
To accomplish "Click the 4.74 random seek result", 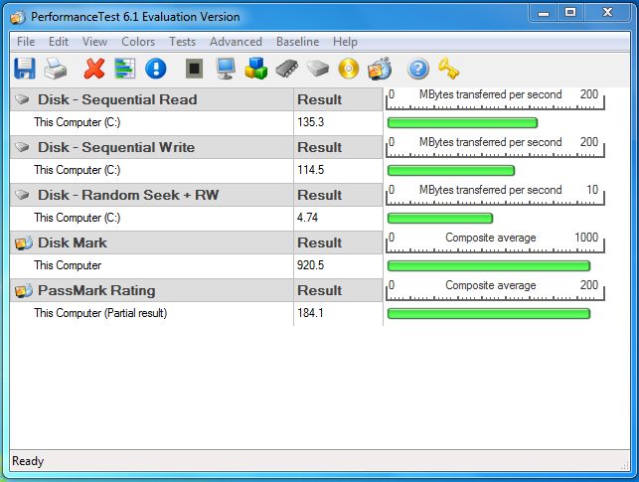I will point(307,218).
